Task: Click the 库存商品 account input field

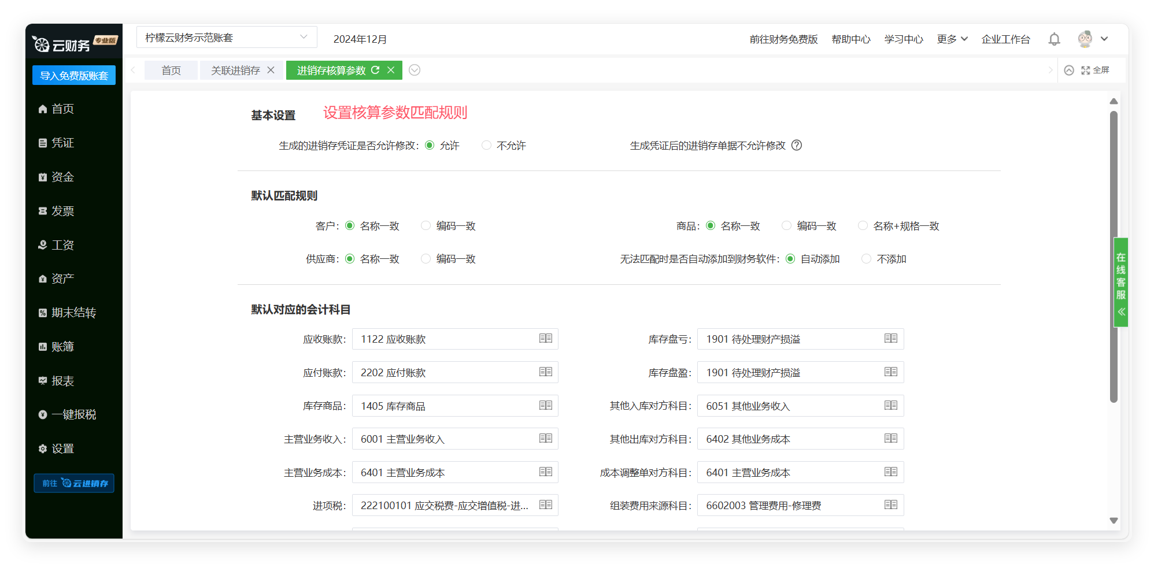Action: 445,406
